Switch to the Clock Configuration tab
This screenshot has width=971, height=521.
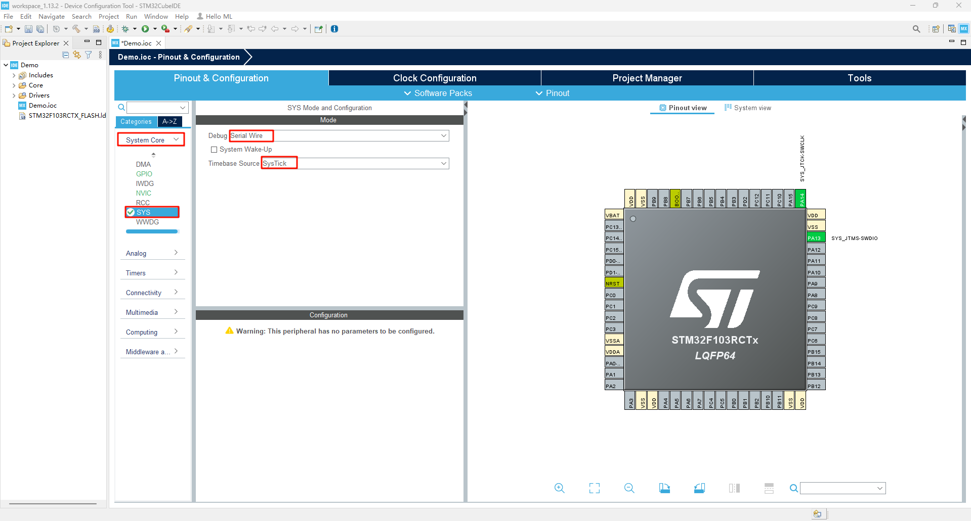click(435, 78)
